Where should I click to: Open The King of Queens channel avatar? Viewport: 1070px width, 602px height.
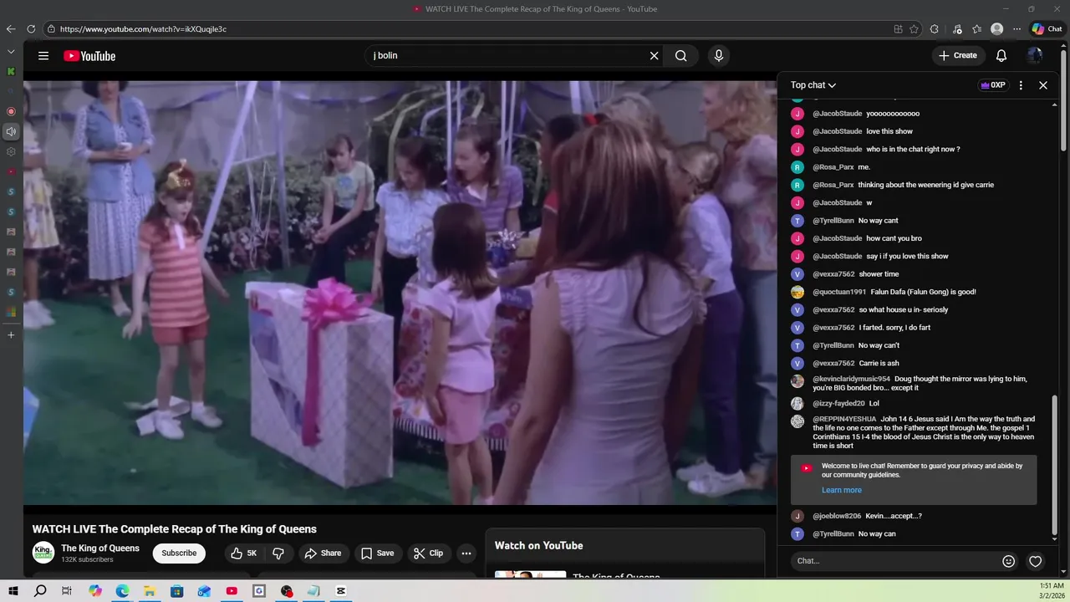tap(43, 553)
